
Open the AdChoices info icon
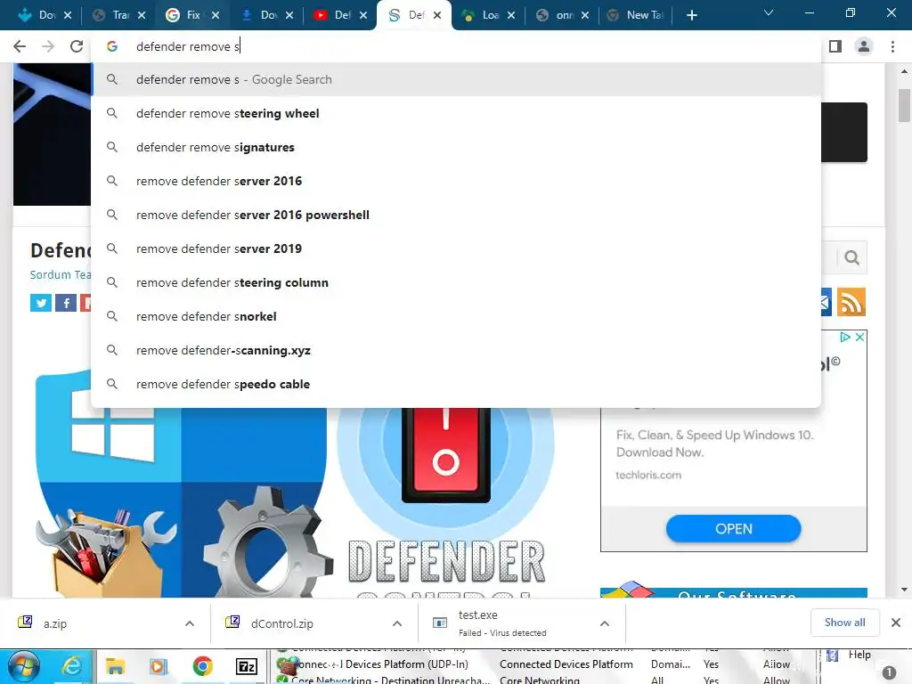point(845,337)
